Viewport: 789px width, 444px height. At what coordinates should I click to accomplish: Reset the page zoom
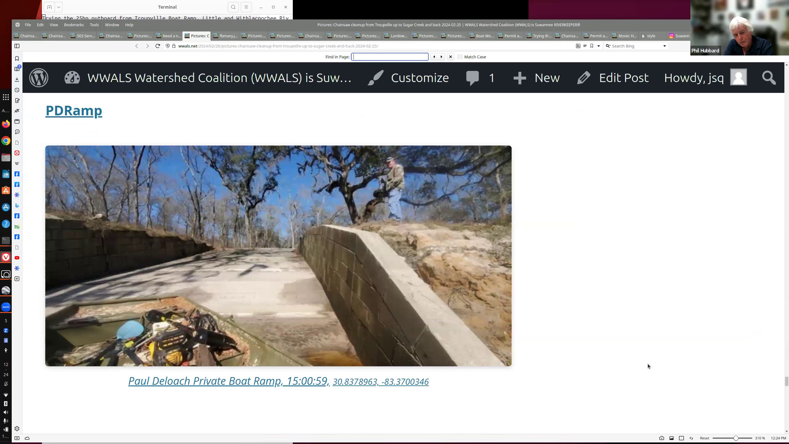click(x=704, y=438)
